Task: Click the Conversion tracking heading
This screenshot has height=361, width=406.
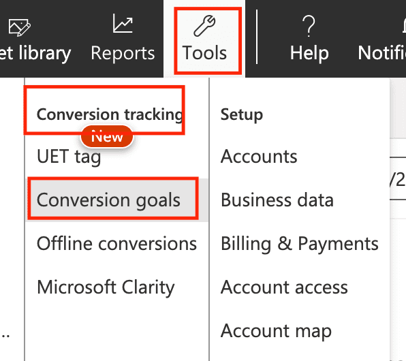Action: 110,114
